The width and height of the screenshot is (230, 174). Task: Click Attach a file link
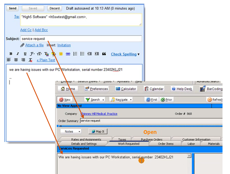point(34,45)
